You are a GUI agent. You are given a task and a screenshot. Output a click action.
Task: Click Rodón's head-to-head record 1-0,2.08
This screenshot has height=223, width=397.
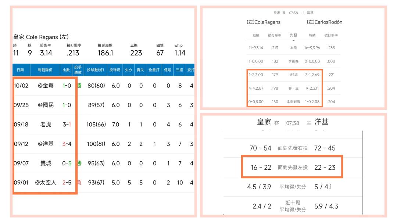point(312,102)
